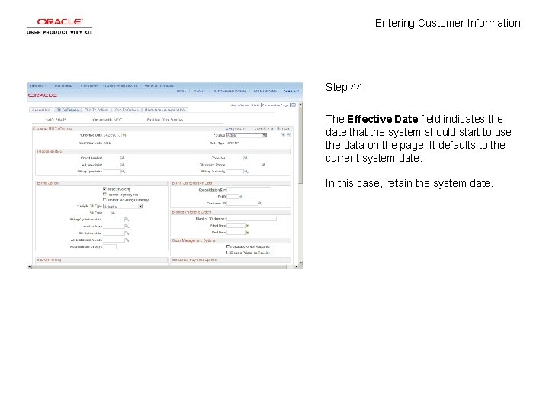Switch to General Info tab
The width and height of the screenshot is (549, 412).
41,110
